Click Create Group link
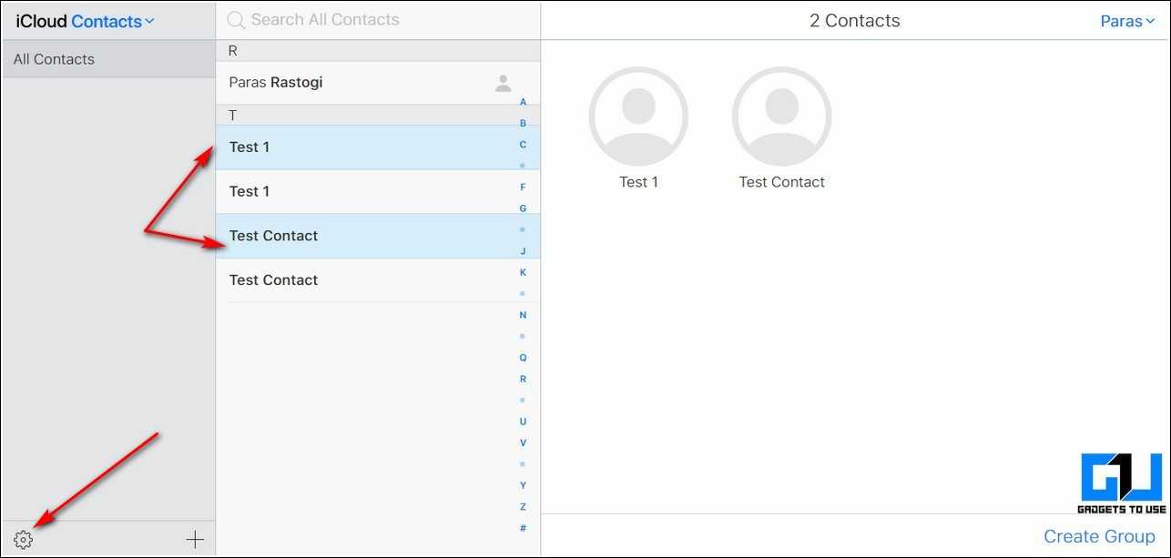This screenshot has height=558, width=1171. point(1099,536)
